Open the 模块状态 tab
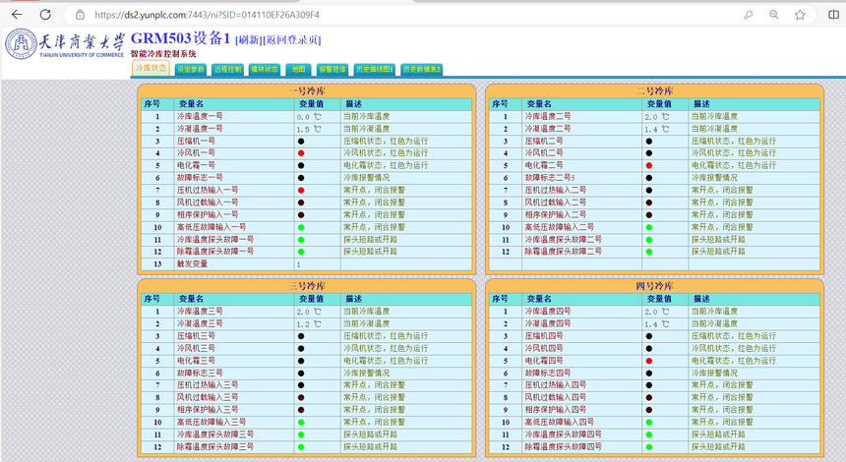Image resolution: width=846 pixels, height=462 pixels. point(265,70)
